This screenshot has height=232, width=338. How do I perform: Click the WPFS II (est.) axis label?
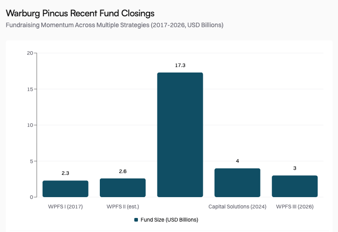122,207
